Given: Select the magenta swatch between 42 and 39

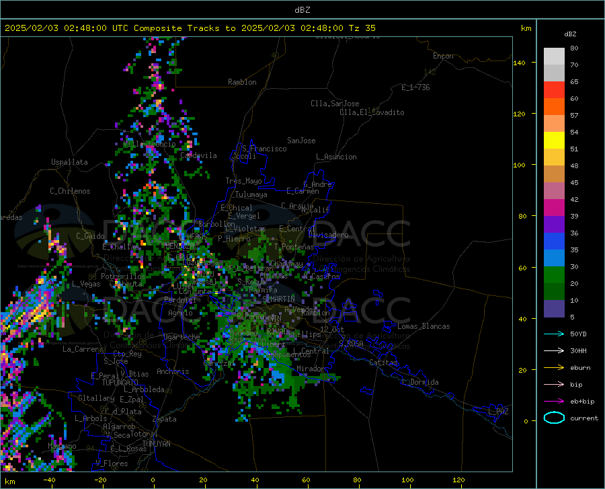Looking at the screenshot, I should point(554,208).
